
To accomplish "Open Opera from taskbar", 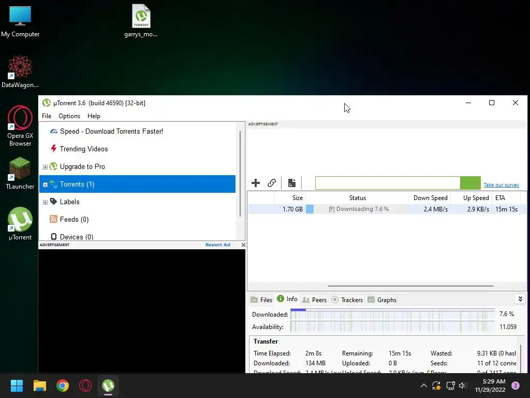I will [85, 386].
